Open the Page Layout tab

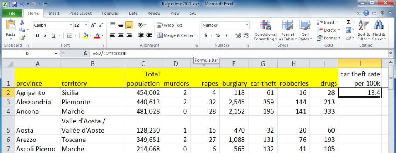80,13
